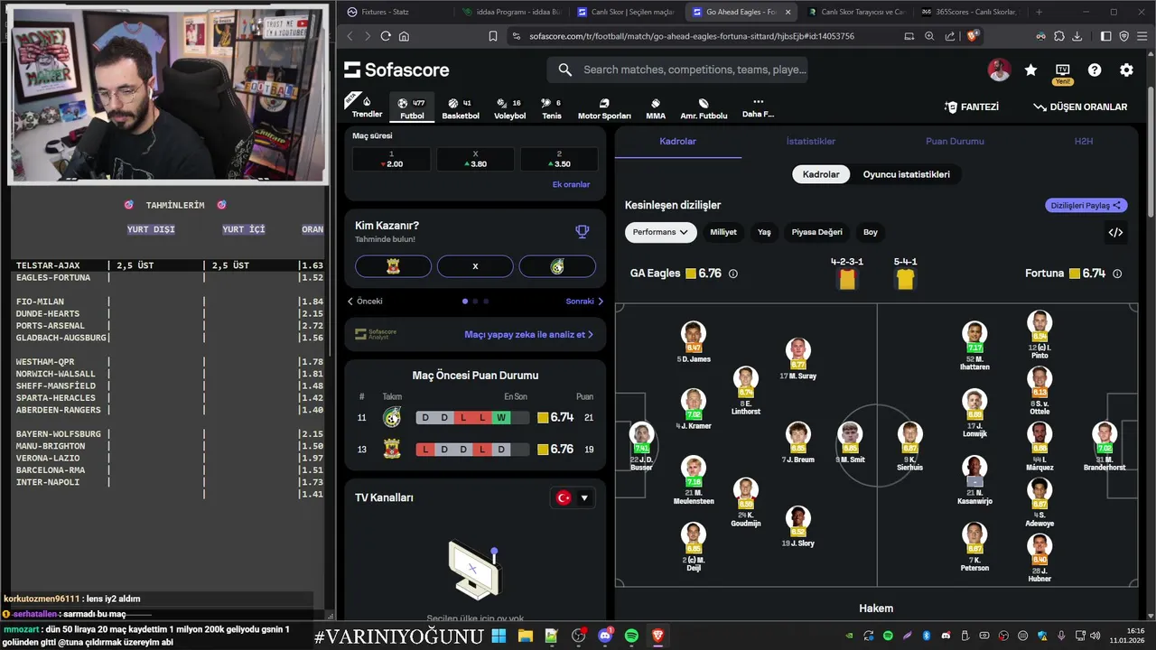Open the user profile avatar
Screen dimensions: 1156x650
point(999,70)
